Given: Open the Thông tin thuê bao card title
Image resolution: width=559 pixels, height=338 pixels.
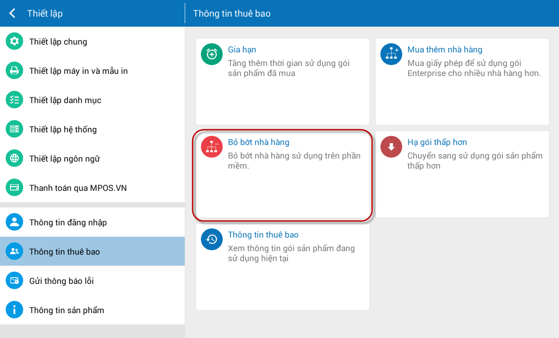Looking at the screenshot, I should [263, 235].
